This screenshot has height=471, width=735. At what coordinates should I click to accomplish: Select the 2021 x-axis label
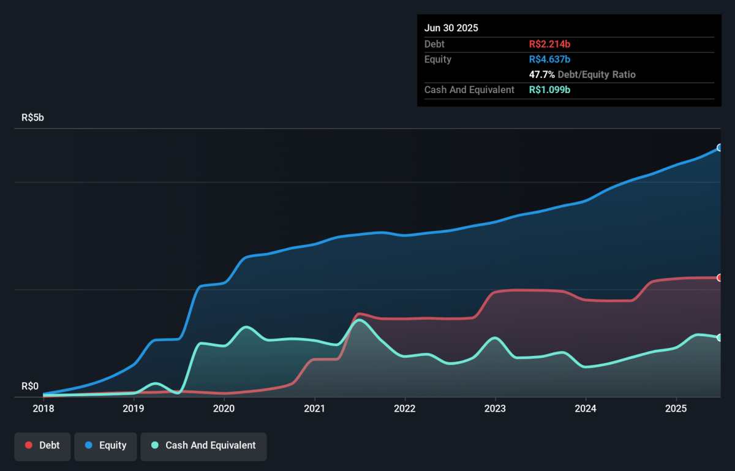point(314,409)
